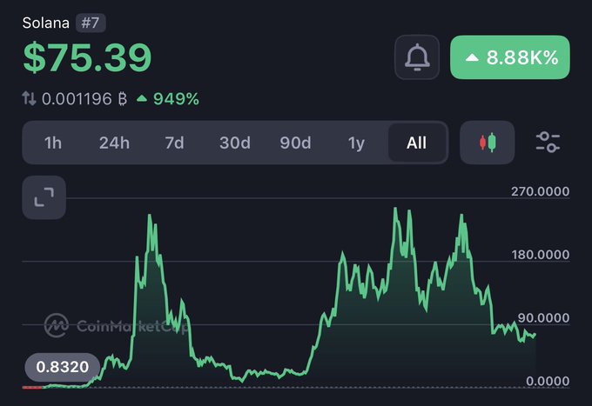Open chart settings sliders icon
592x406 pixels.
[x=548, y=142]
